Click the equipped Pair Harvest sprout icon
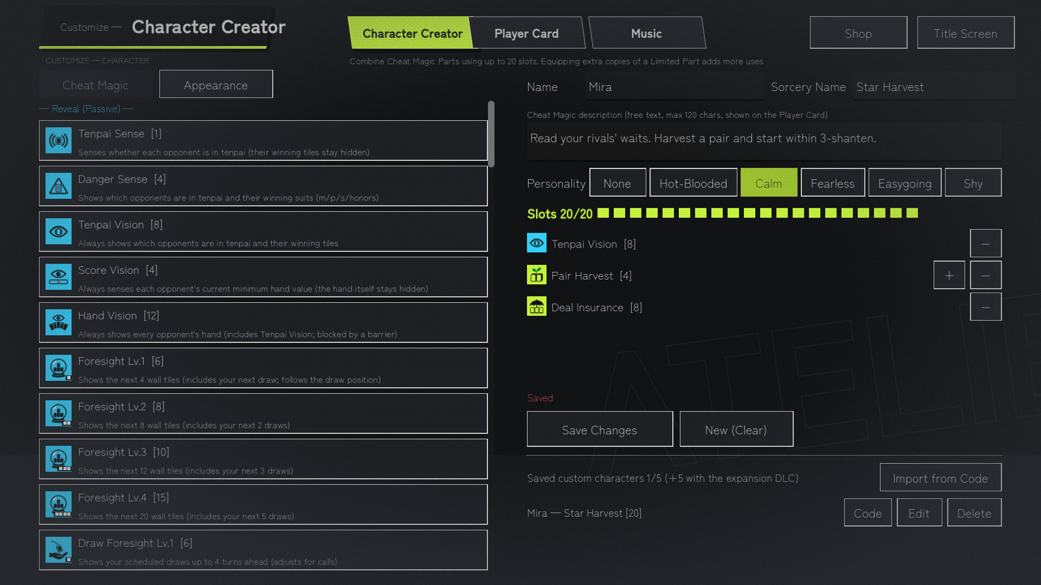This screenshot has height=585, width=1041. click(x=537, y=275)
